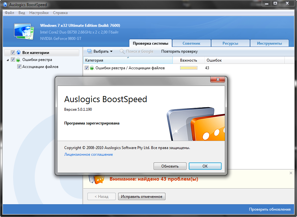
Task: Switch to the Проверка системы tab
Action: coord(151,43)
